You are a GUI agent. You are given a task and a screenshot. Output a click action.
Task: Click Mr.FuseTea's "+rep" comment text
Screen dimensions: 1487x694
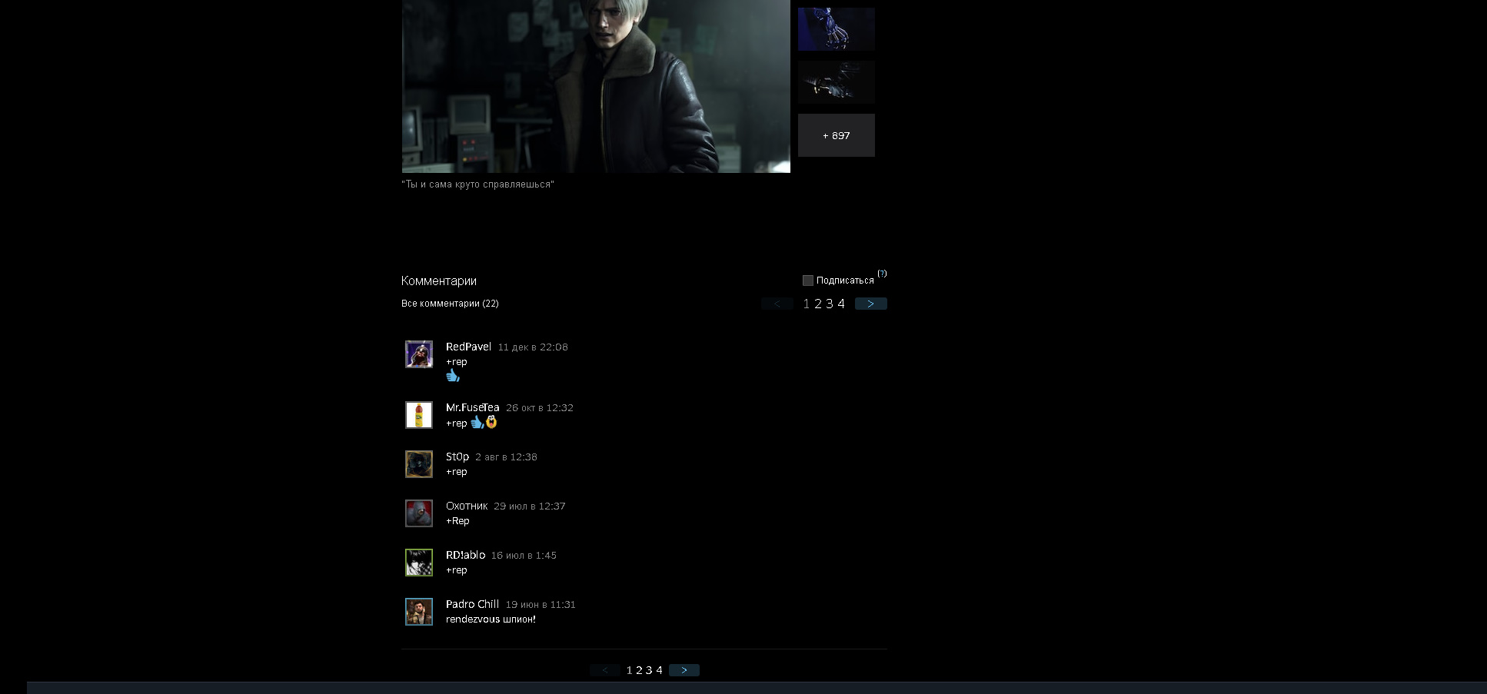click(457, 423)
